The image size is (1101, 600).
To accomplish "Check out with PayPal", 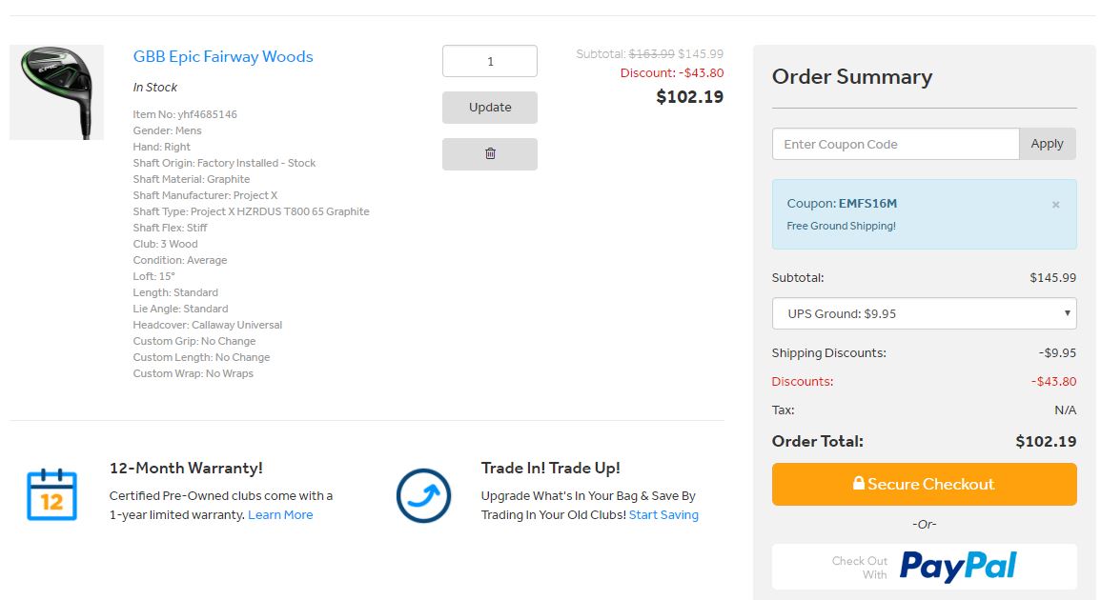I will (x=924, y=567).
